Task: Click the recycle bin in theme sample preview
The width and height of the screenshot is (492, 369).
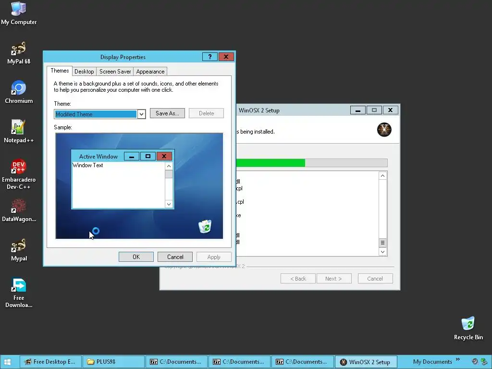Action: pos(205,226)
